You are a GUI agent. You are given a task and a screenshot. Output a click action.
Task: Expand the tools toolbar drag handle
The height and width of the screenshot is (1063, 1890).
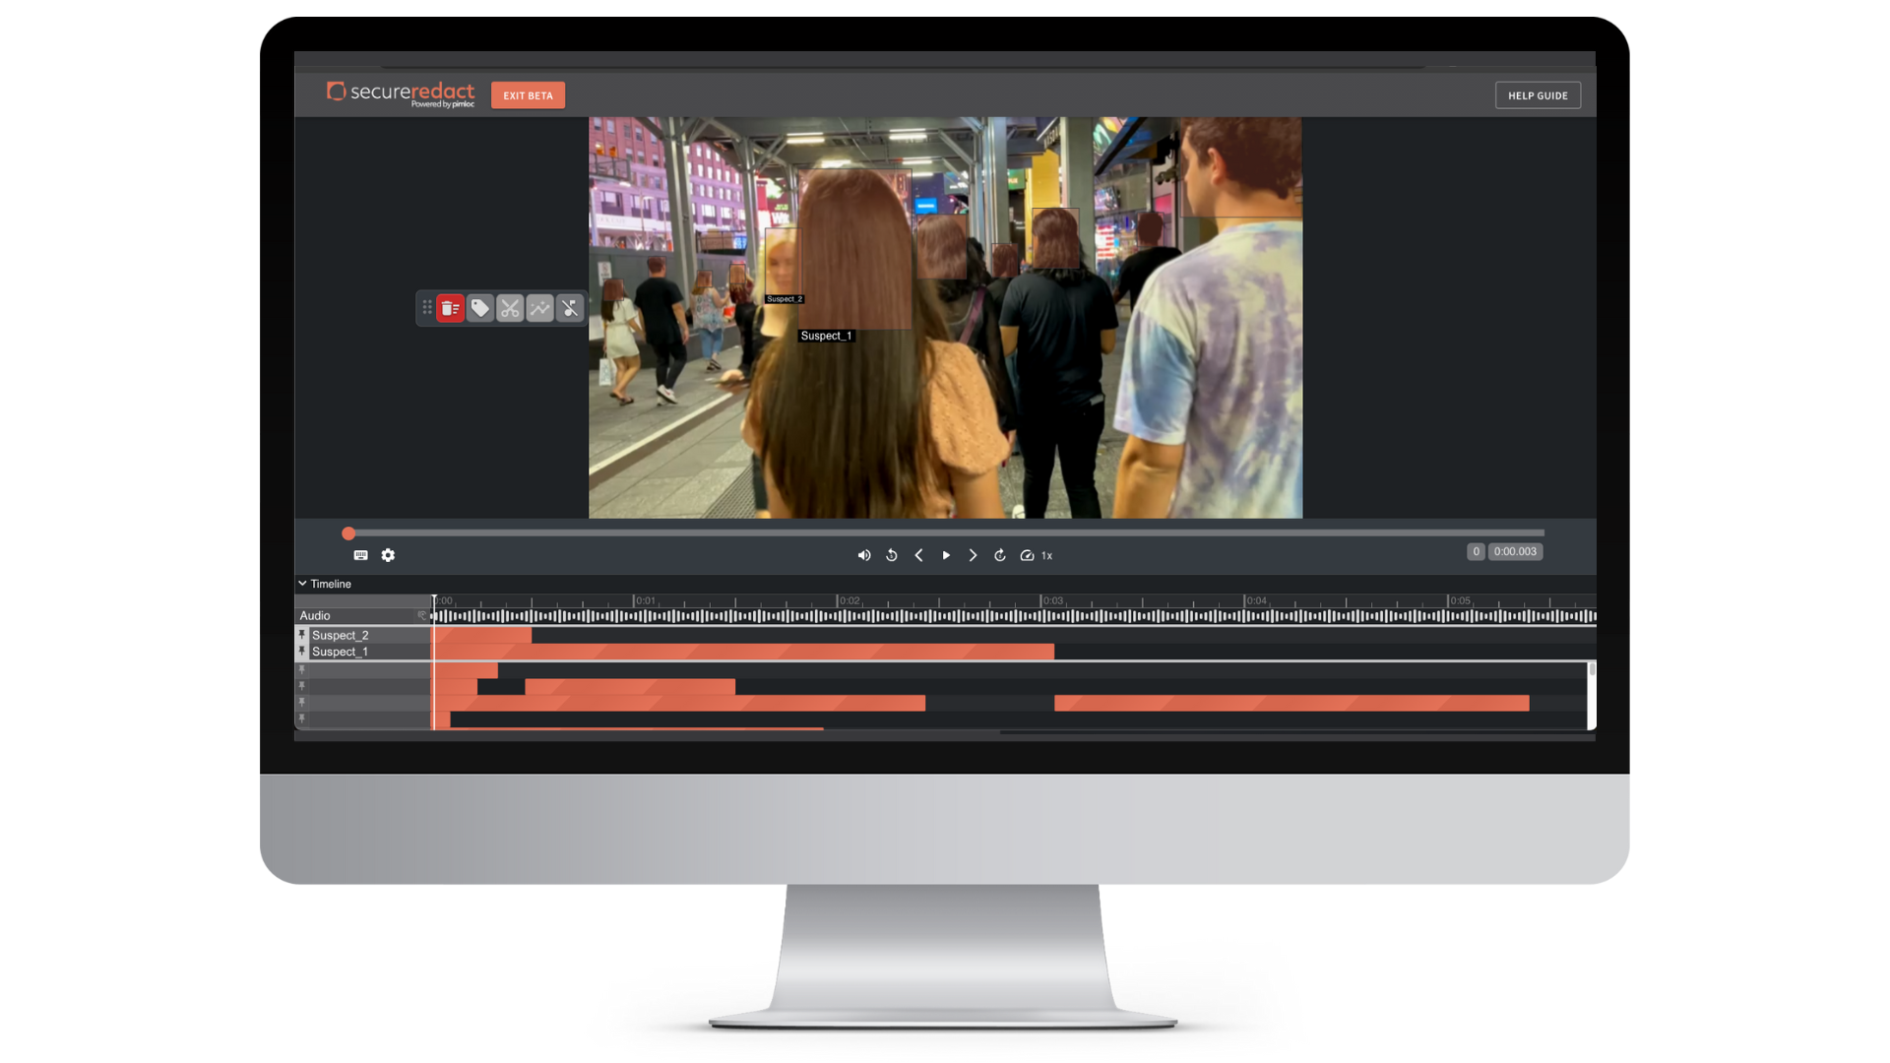pos(426,307)
